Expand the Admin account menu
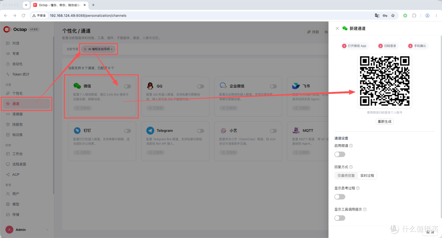 47,229
